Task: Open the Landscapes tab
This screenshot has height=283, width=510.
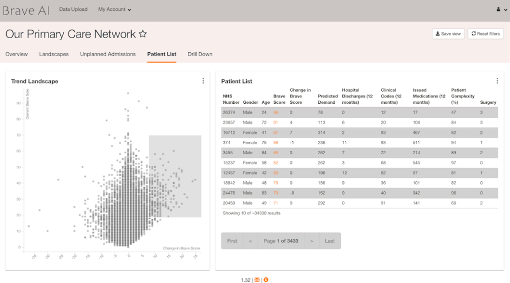Action: pyautogui.click(x=54, y=54)
